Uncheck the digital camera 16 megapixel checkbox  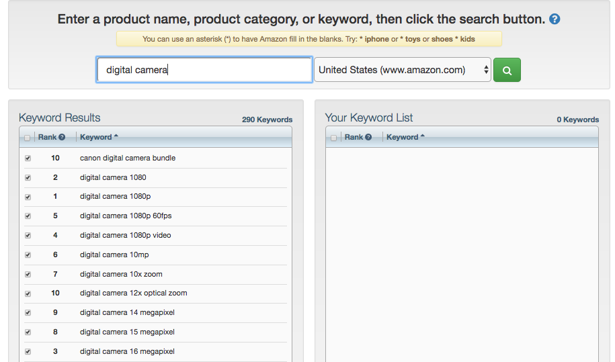pyautogui.click(x=28, y=351)
